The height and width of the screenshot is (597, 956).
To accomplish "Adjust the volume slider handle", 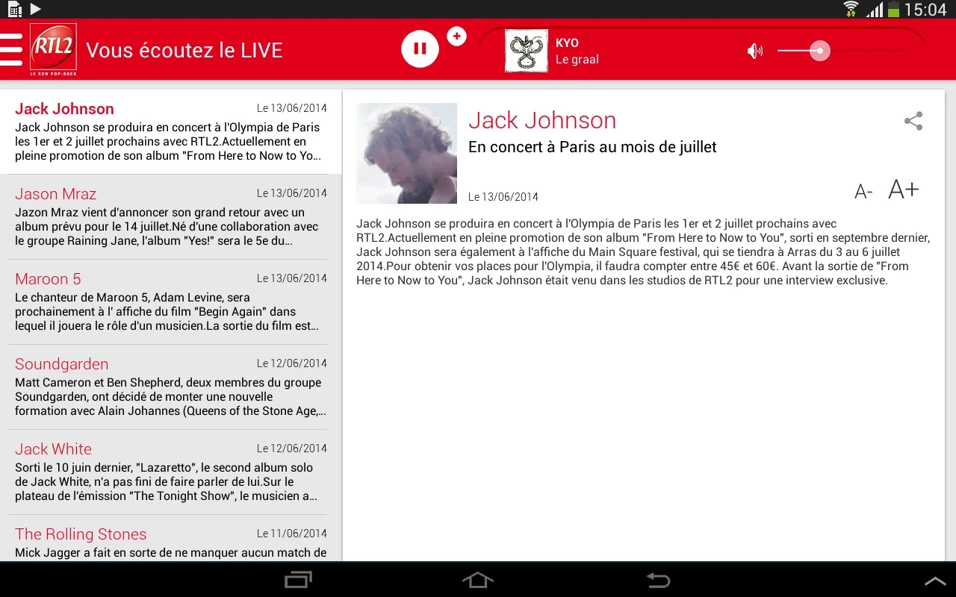I will [x=820, y=51].
